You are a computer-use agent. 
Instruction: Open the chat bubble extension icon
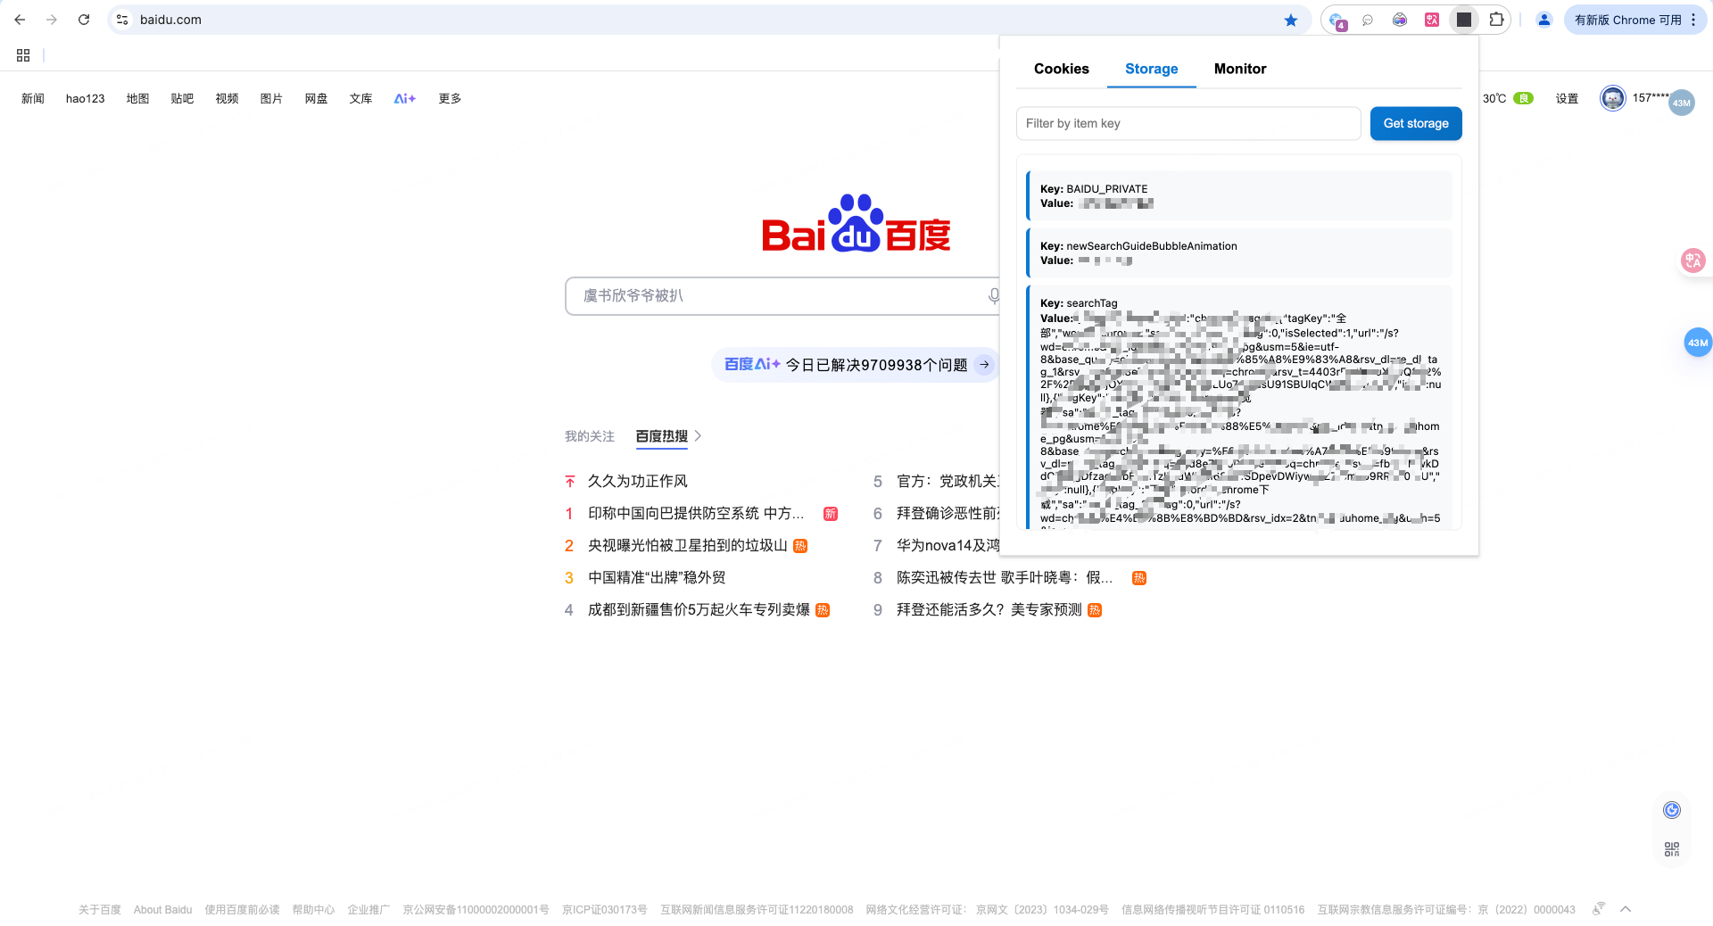[1368, 20]
